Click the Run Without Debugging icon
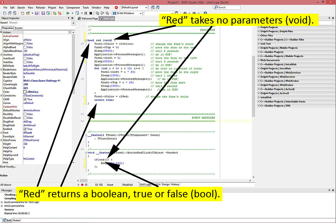This screenshot has width=336, height=223. tap(77, 13)
